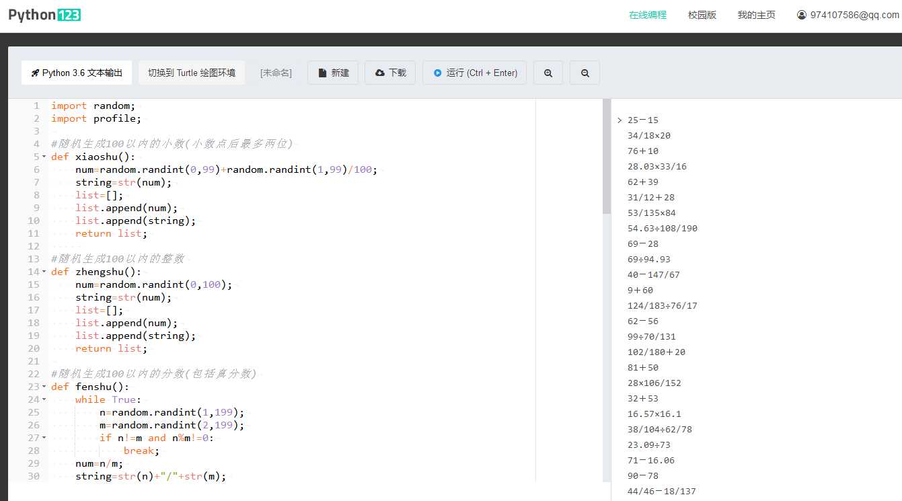Click 'return list;' on line 20
902x501 pixels.
tap(111, 348)
